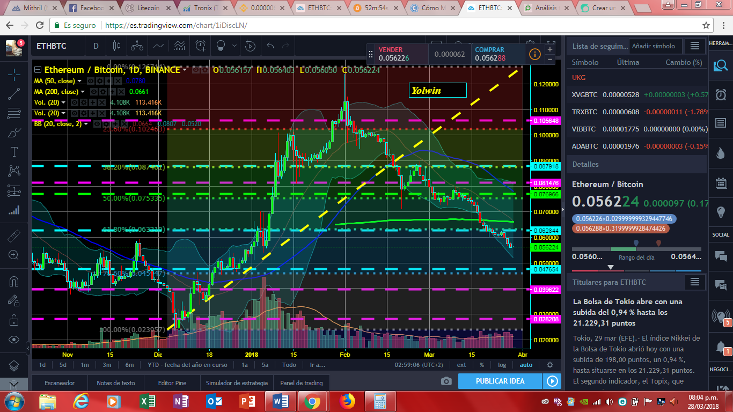
Task: Toggle extended hours with ext
Action: tap(461, 365)
